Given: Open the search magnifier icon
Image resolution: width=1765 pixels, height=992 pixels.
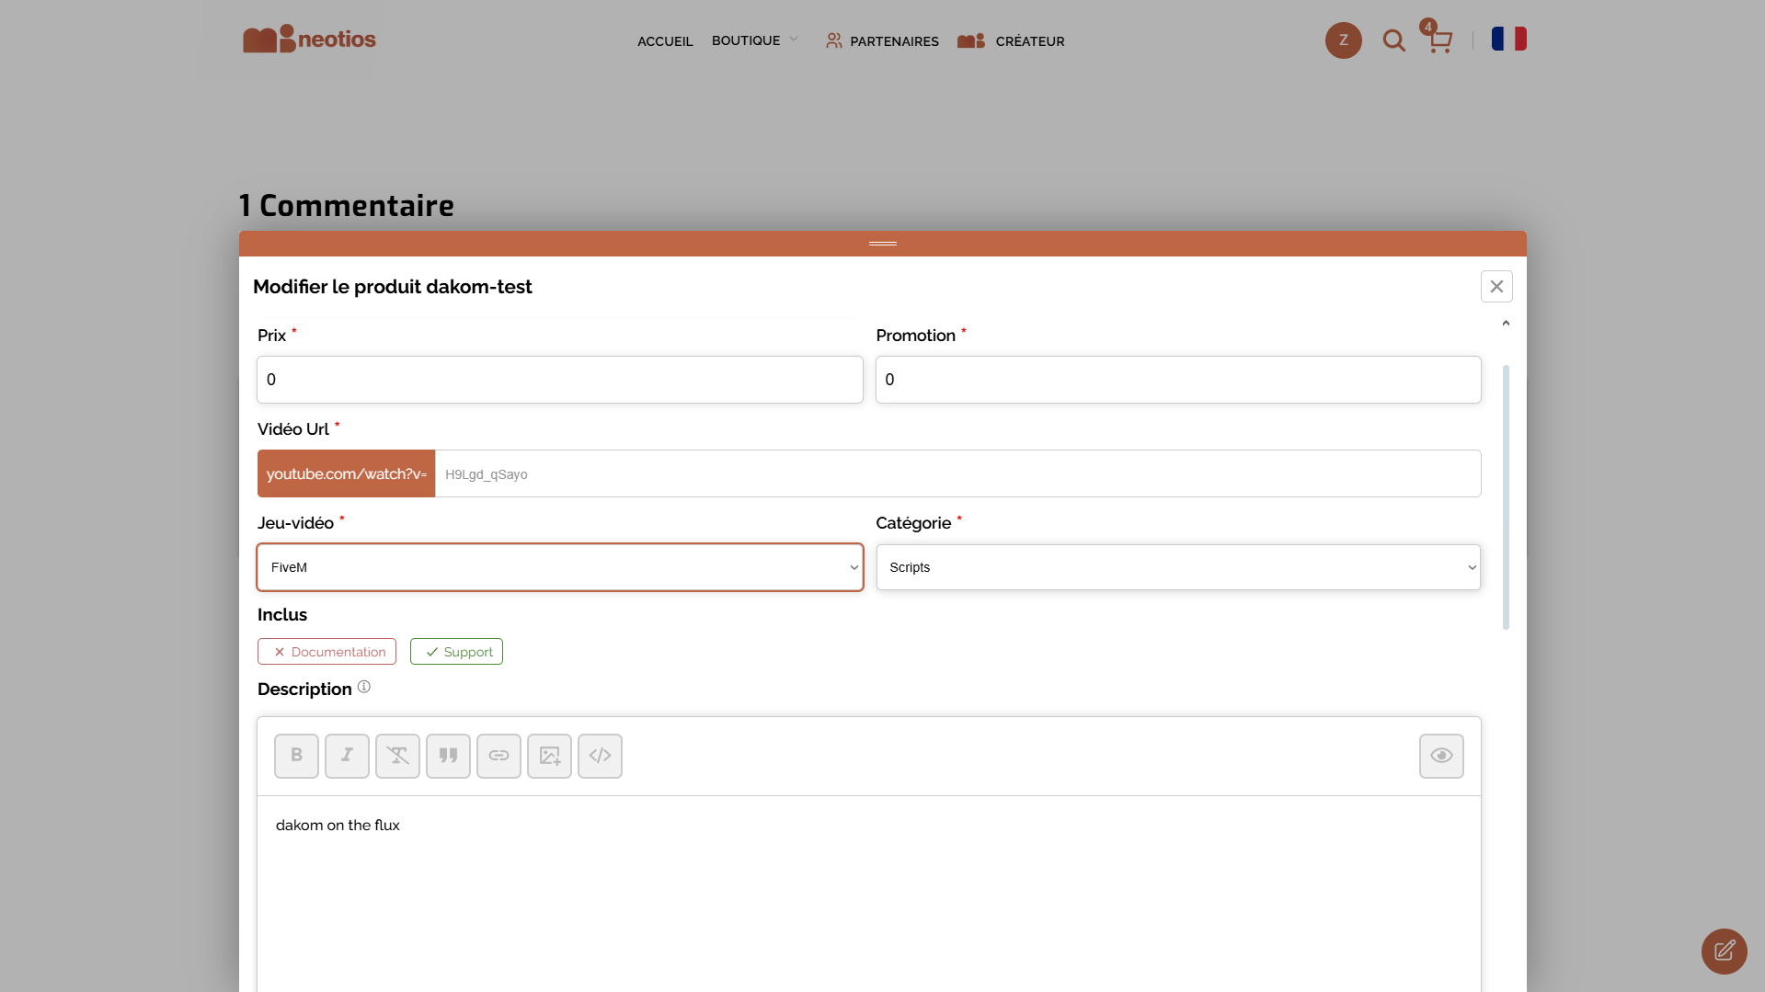Looking at the screenshot, I should pos(1393,40).
